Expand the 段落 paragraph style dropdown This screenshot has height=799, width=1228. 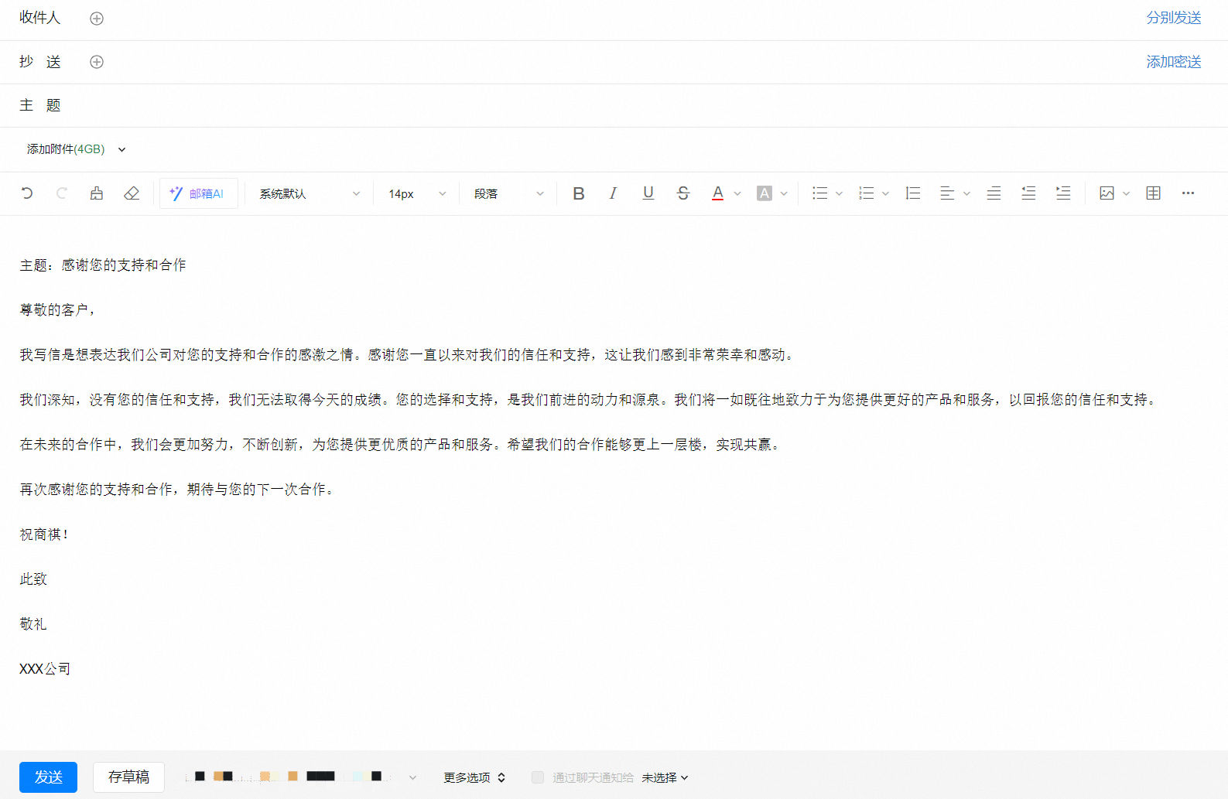pyautogui.click(x=508, y=193)
